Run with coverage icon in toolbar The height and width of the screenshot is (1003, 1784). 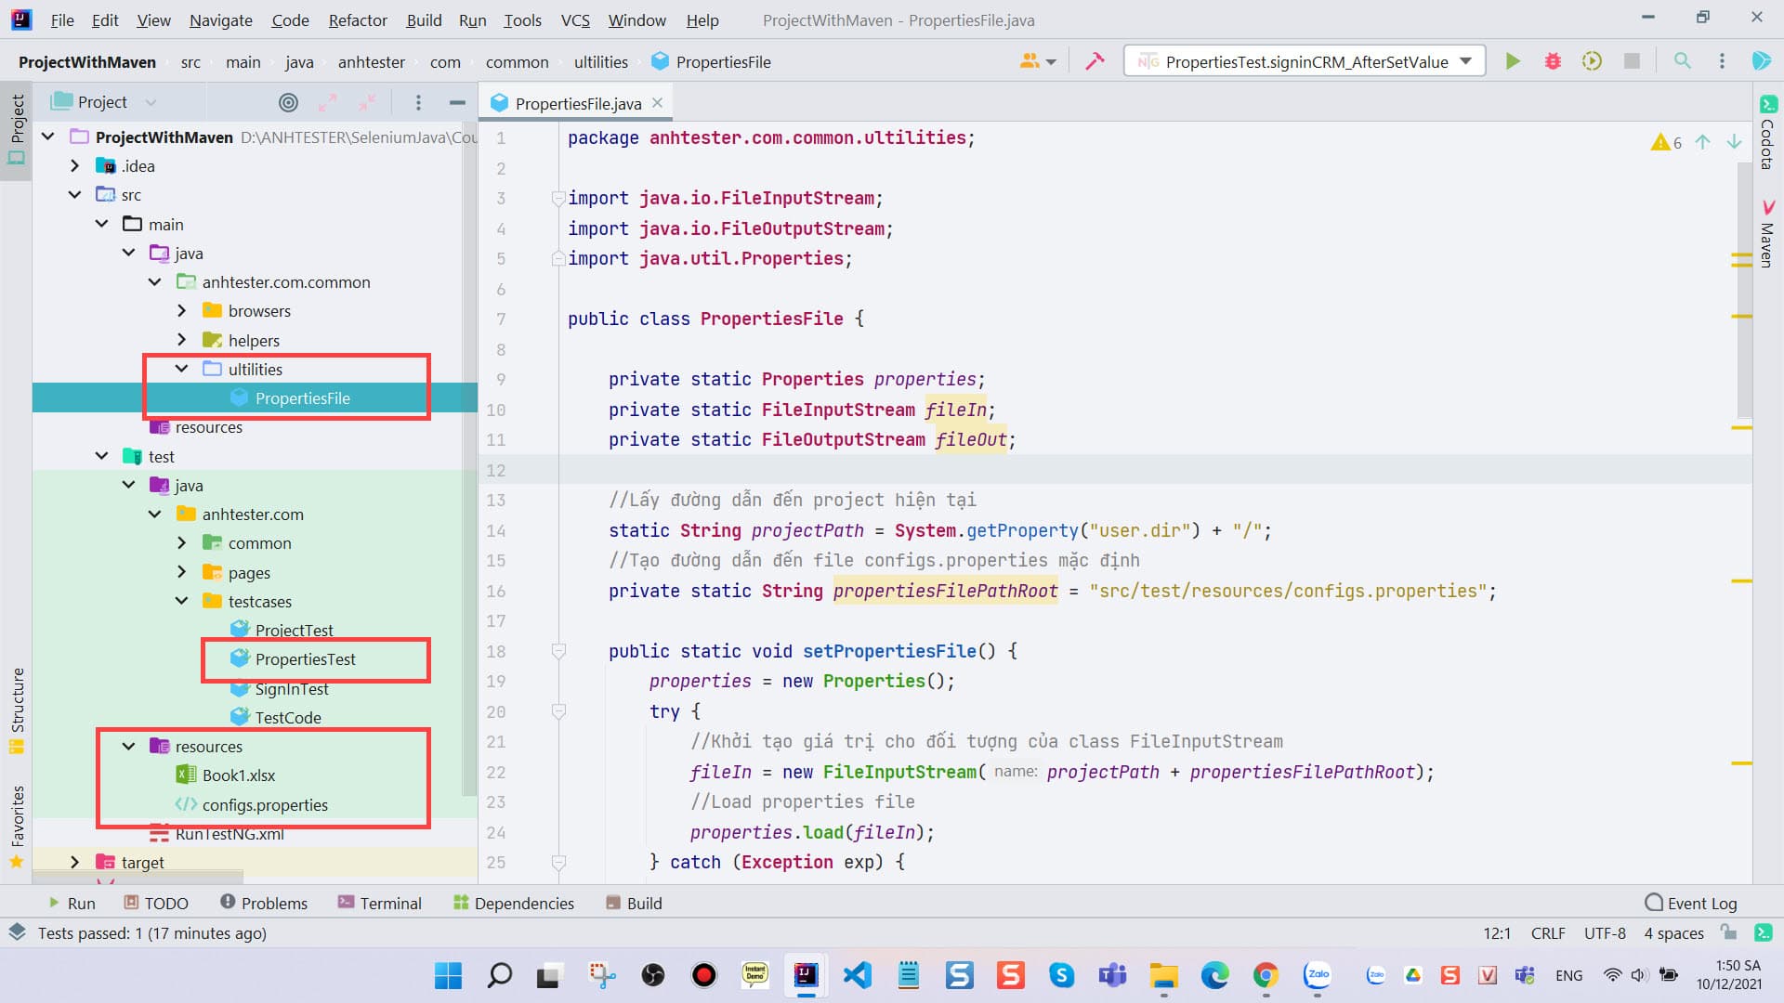[x=1592, y=61]
